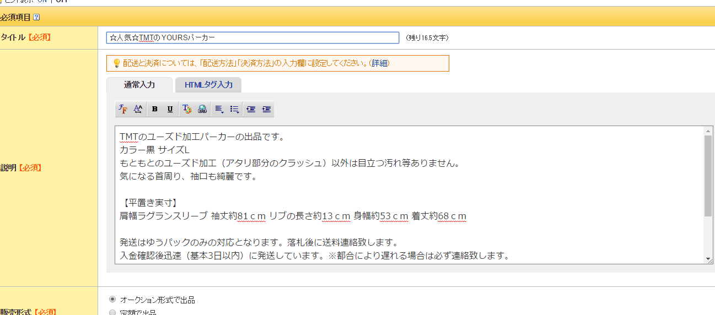Click line starting 'もともとのユーズド加工'

tap(289, 163)
